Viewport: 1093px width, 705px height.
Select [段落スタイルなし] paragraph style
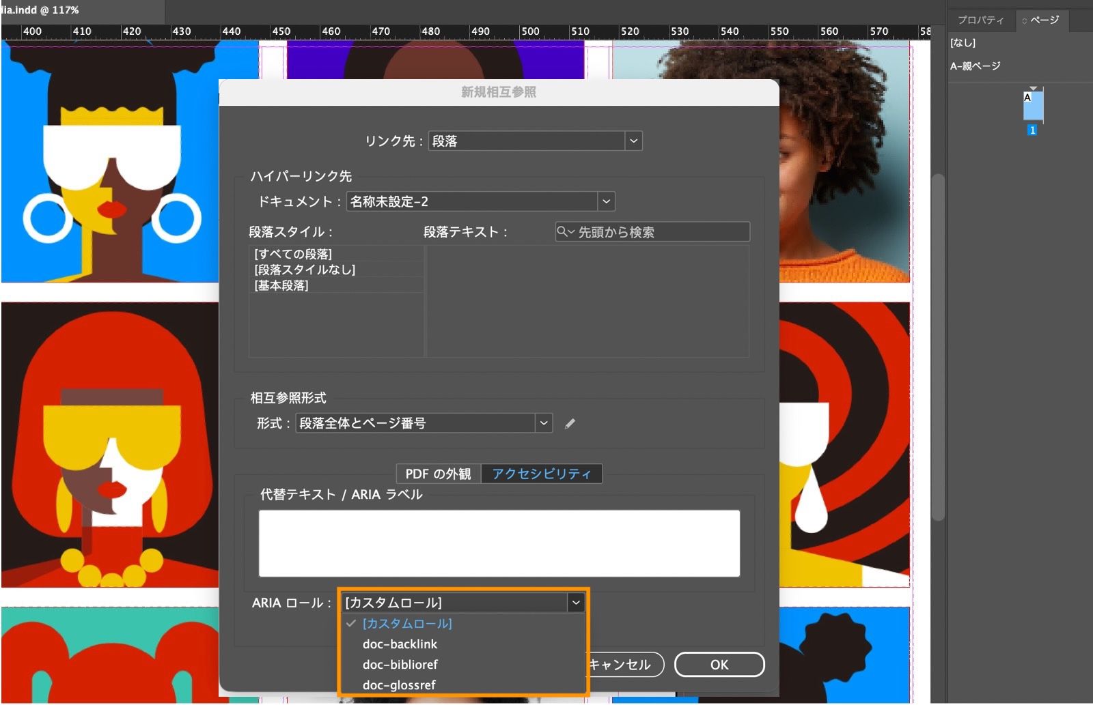pyautogui.click(x=303, y=269)
